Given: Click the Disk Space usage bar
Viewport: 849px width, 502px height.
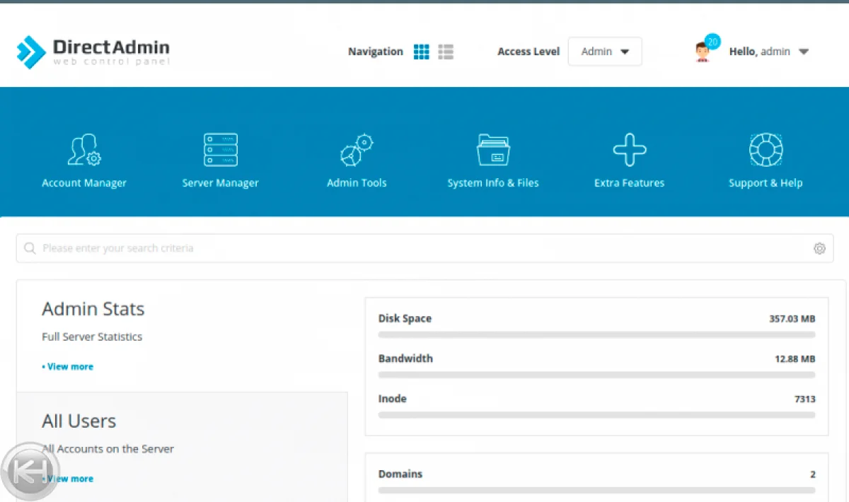Looking at the screenshot, I should tap(596, 334).
